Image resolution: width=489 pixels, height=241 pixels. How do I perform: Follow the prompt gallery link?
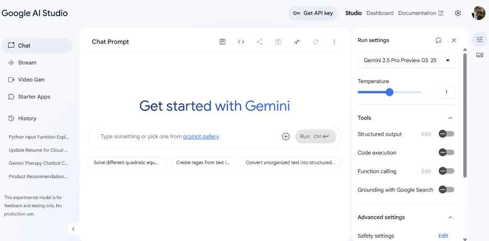coord(201,136)
